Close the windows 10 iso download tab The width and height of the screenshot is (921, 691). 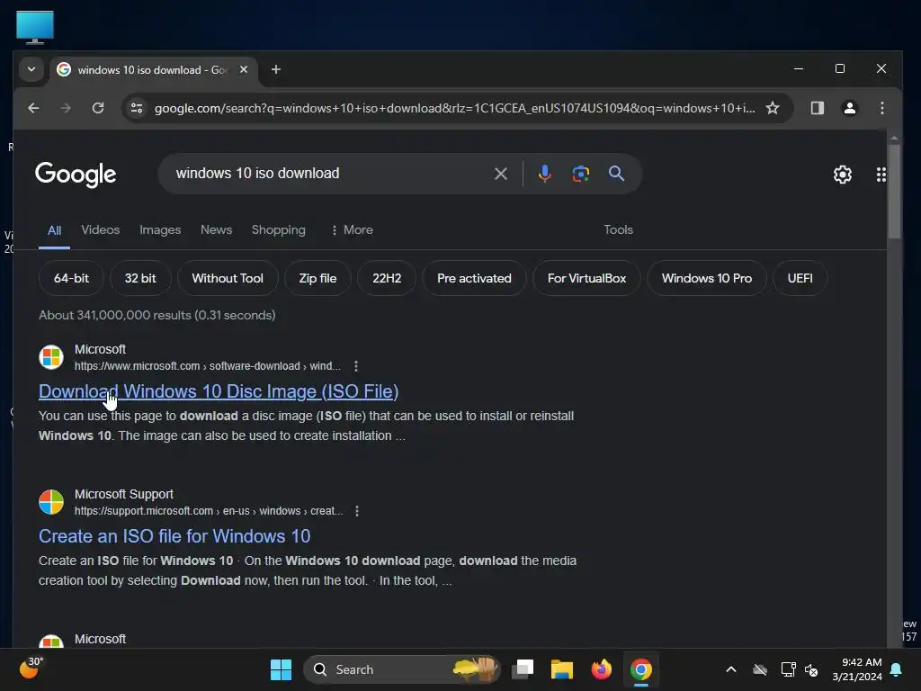(x=244, y=69)
